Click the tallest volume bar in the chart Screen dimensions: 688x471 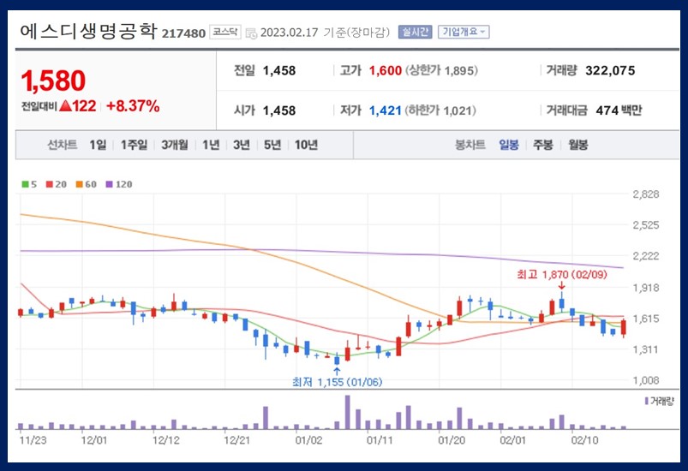click(348, 412)
